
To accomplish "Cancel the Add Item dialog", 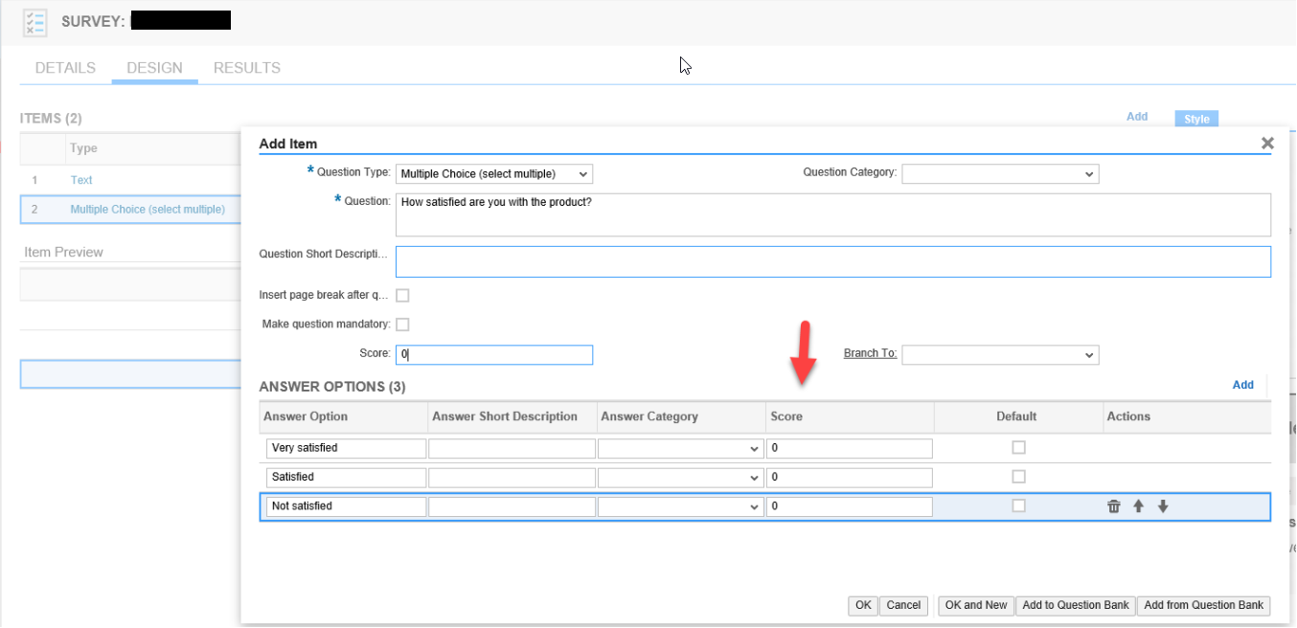I will [903, 605].
